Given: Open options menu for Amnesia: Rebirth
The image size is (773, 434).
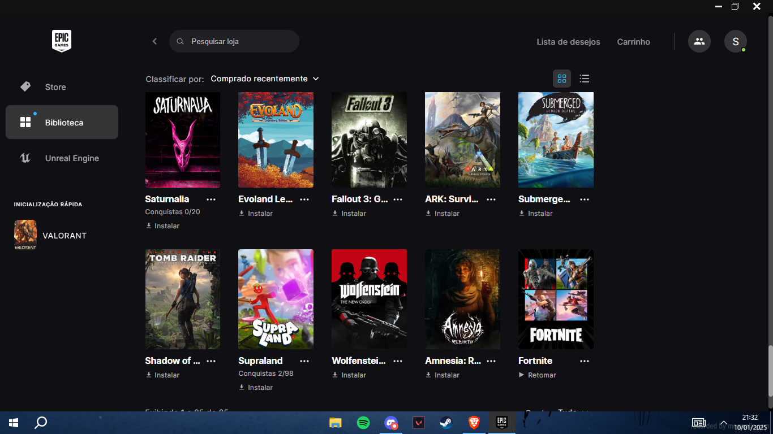Looking at the screenshot, I should click(491, 361).
